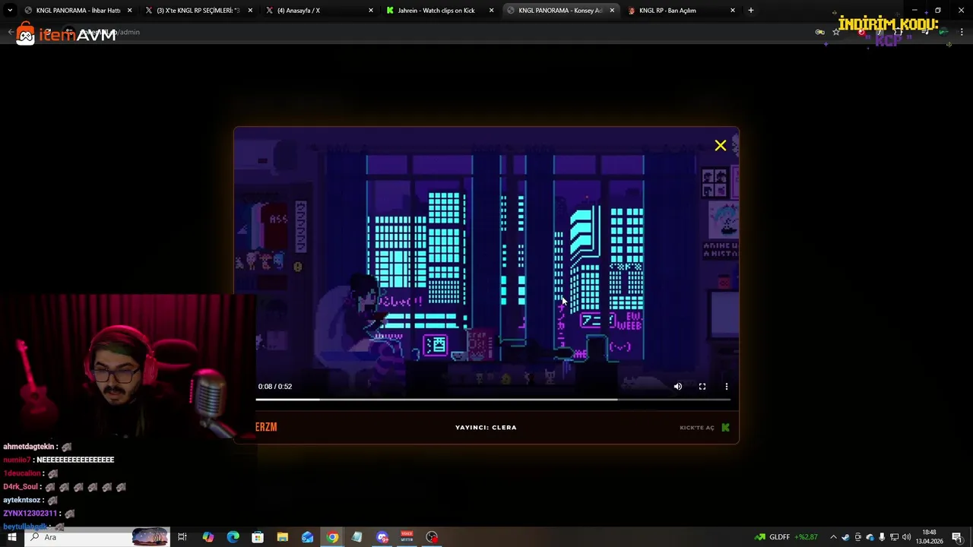Show hidden system tray icons
The height and width of the screenshot is (547, 973).
[833, 537]
